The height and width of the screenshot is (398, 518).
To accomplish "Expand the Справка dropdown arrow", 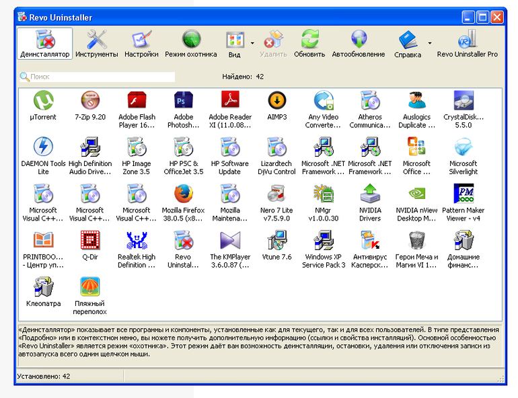I will pos(430,43).
